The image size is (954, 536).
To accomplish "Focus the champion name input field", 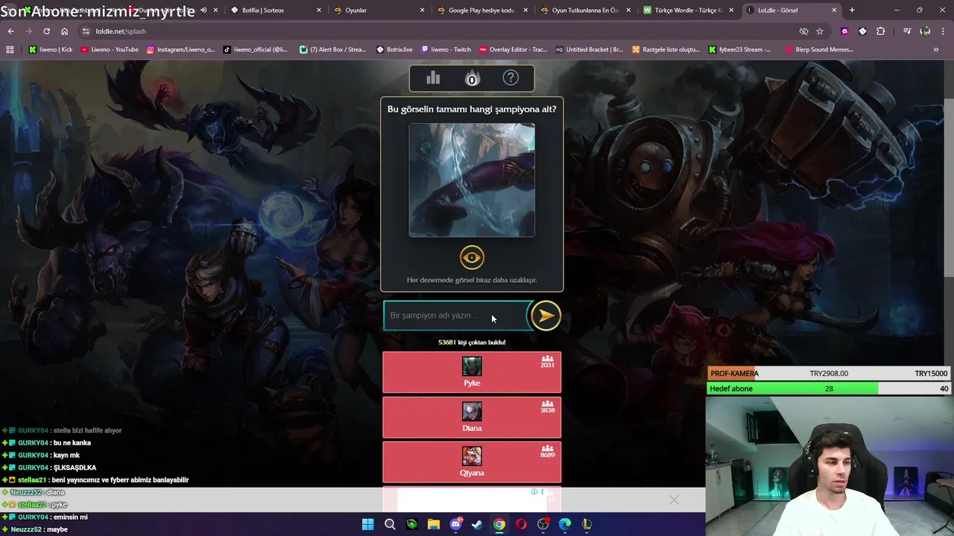I will pos(456,316).
